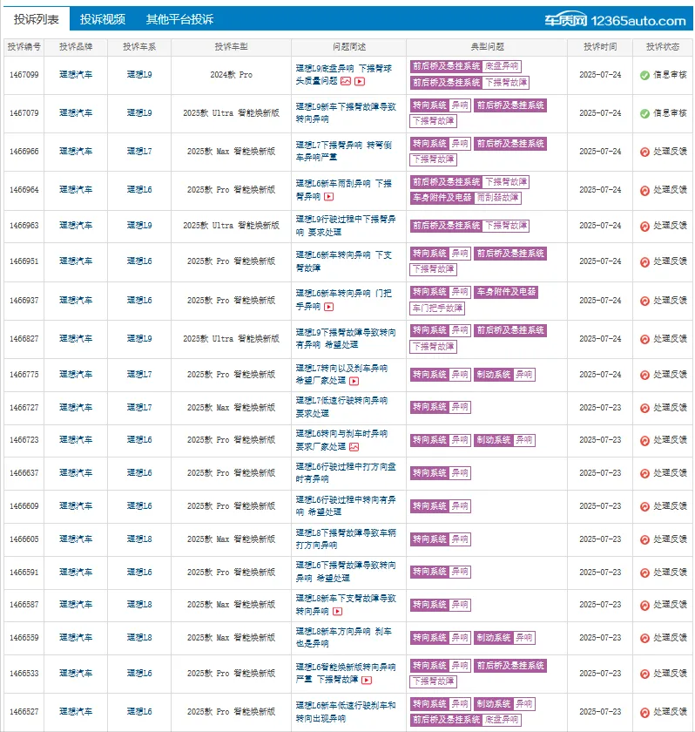This screenshot has height=732, width=695.
Task: Click 雨刮器故障 tag in row 1466964
Action: click(497, 198)
